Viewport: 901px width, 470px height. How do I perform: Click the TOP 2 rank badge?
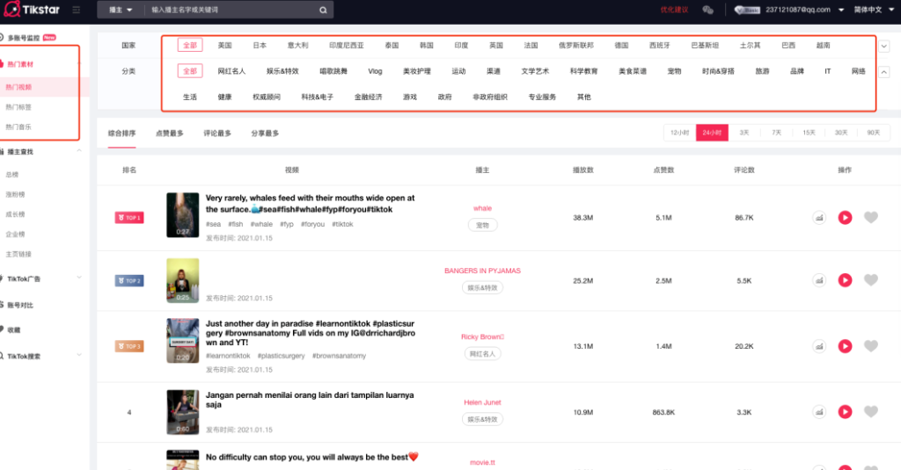coord(129,280)
